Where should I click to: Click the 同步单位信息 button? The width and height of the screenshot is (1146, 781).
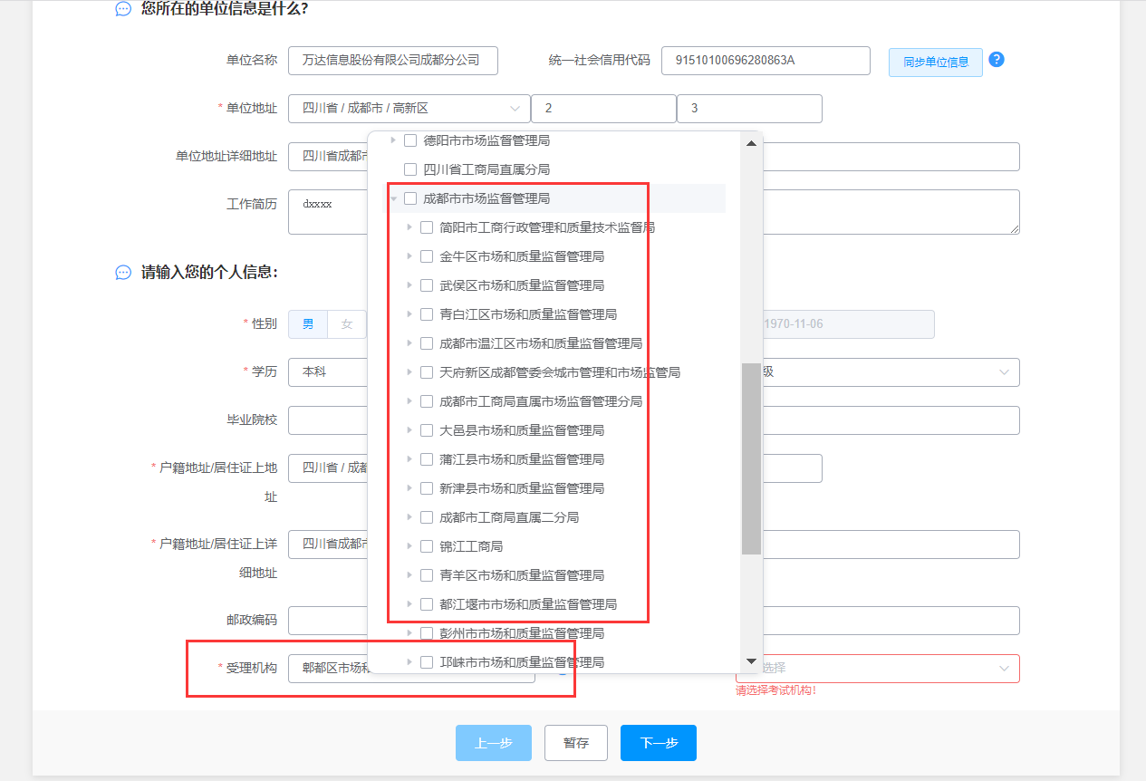pos(935,63)
